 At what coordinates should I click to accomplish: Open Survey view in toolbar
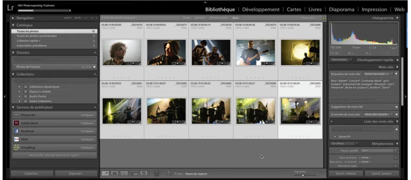(134, 174)
